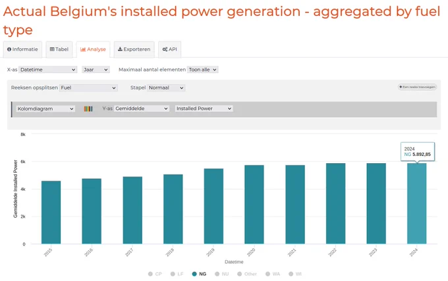
Task: Click the chart icon in Analyse tab
Action: 83,49
